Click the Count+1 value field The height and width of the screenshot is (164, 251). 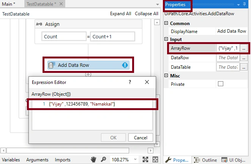112,36
